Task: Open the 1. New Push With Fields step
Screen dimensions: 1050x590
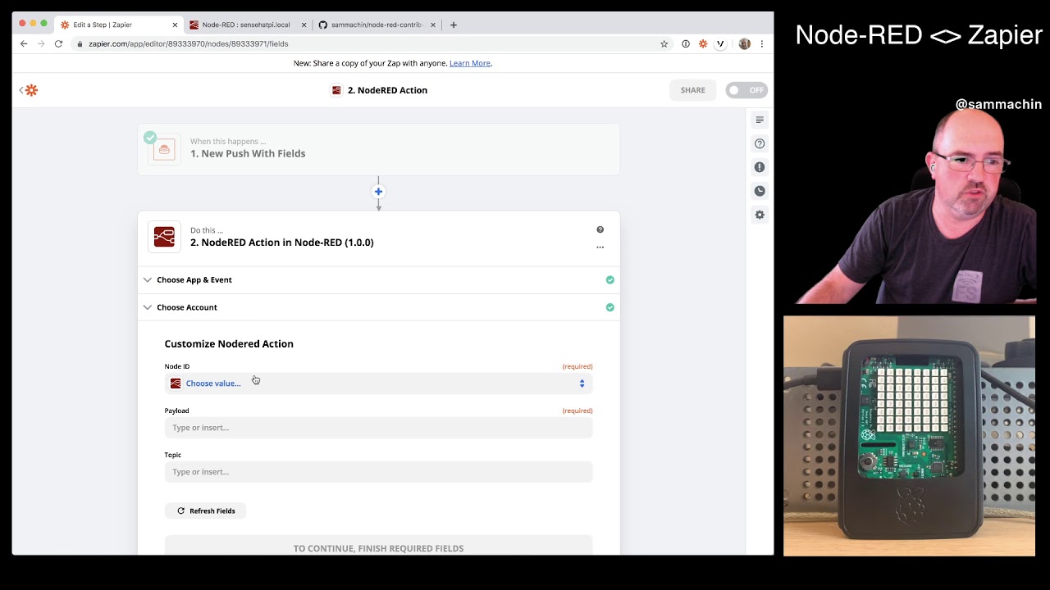Action: click(x=378, y=149)
